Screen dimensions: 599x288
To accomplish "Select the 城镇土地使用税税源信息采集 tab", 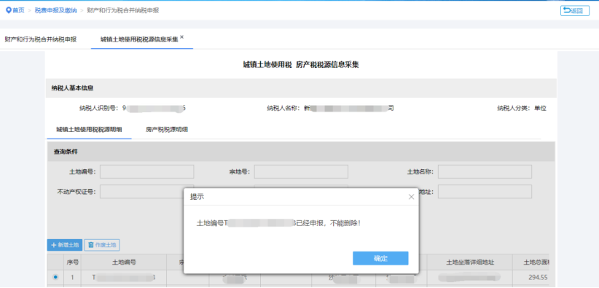I will pos(139,39).
